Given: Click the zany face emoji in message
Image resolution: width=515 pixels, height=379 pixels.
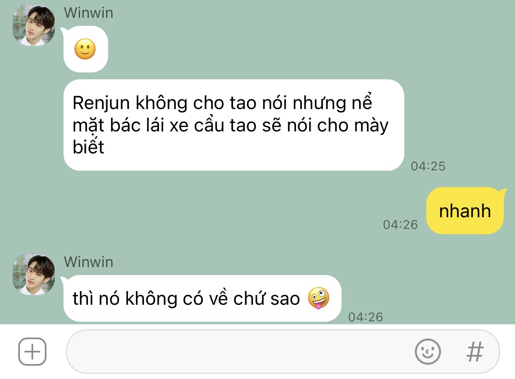Looking at the screenshot, I should [x=318, y=298].
